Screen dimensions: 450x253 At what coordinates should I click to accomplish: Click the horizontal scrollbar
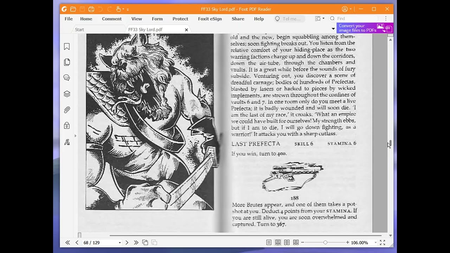click(245, 235)
